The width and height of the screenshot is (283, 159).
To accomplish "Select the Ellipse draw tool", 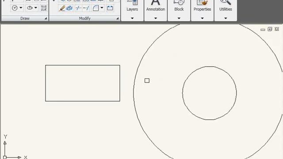I will [30, 8].
